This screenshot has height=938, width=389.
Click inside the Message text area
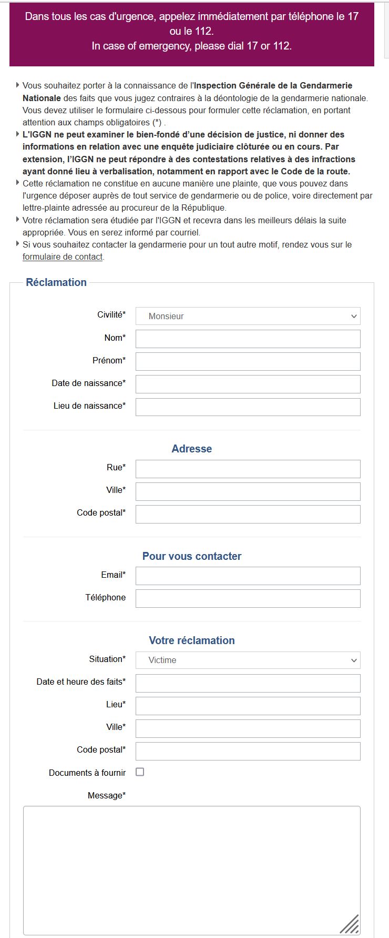[192, 869]
